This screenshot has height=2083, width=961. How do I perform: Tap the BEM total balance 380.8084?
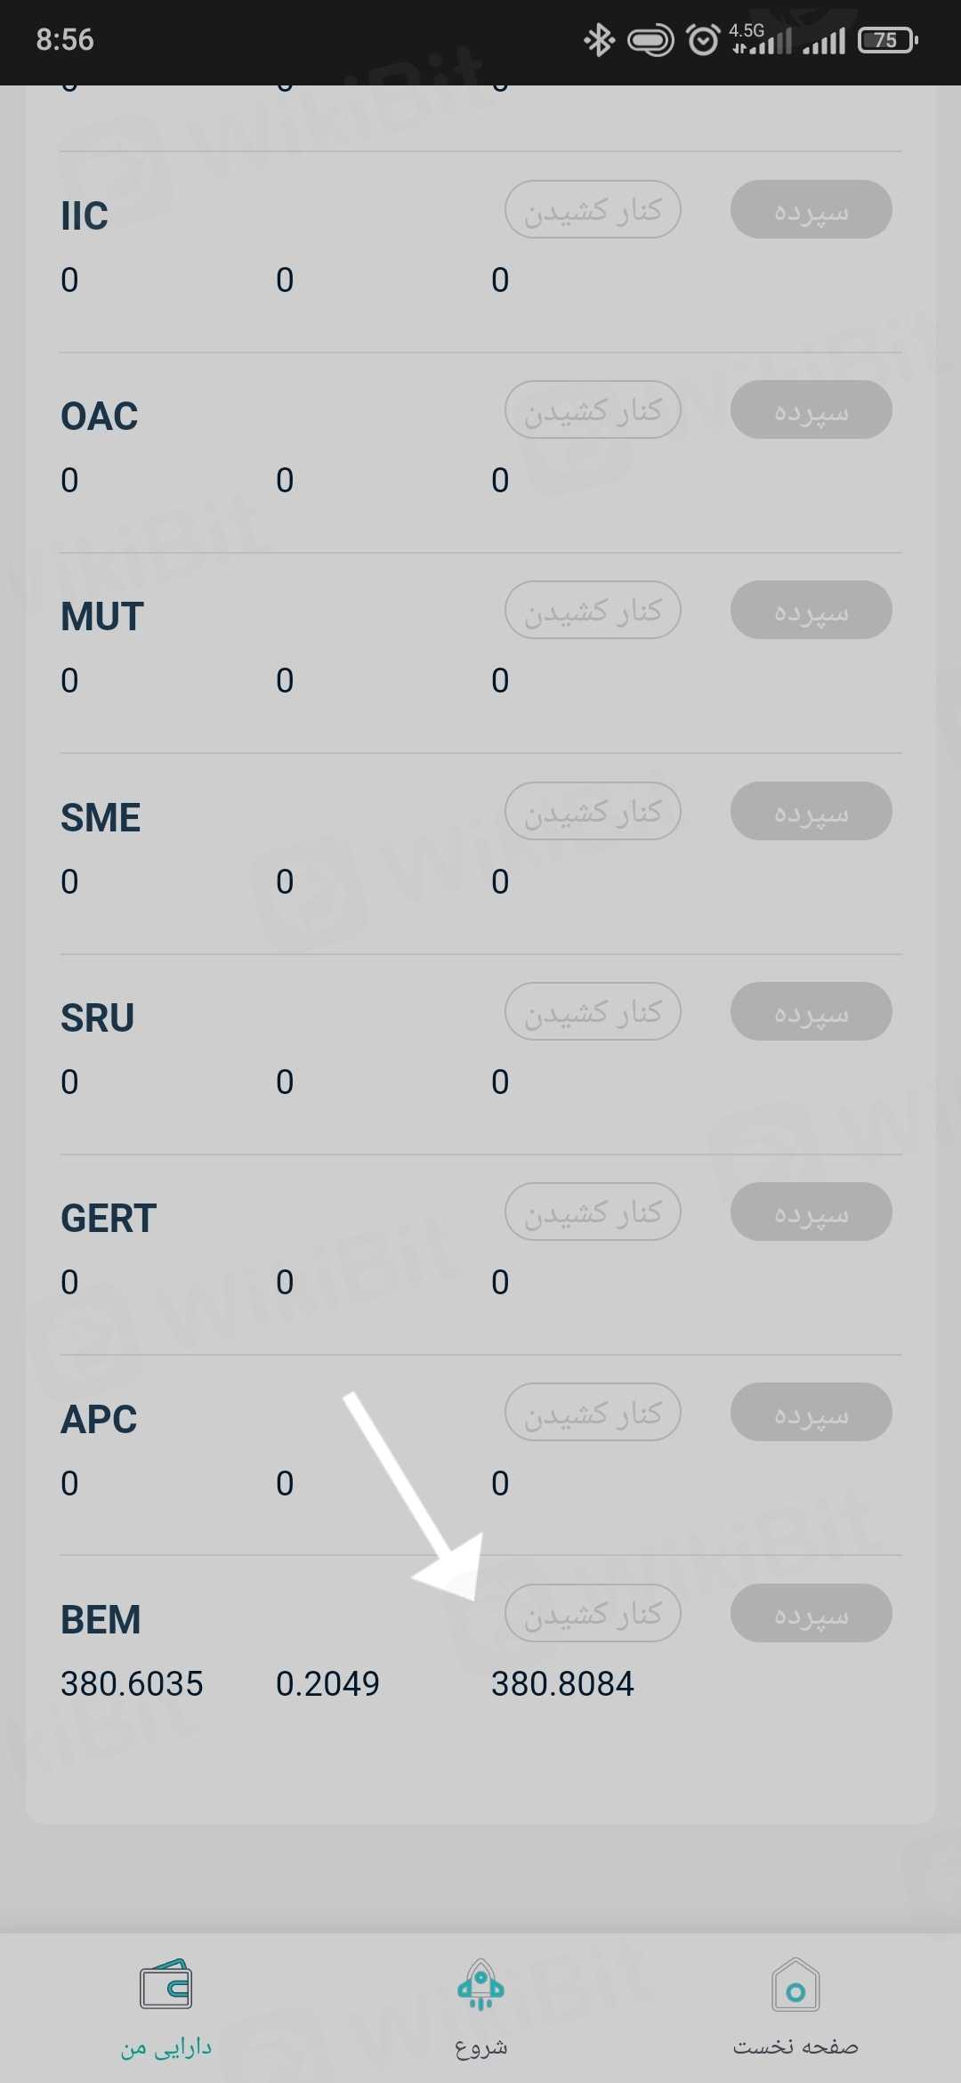click(x=562, y=1684)
